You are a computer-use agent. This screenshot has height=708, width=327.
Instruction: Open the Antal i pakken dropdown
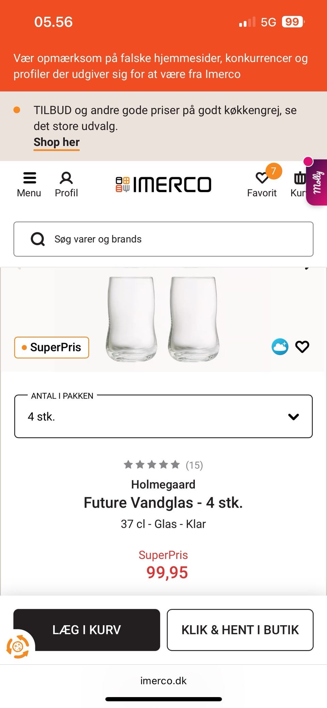pos(163,416)
